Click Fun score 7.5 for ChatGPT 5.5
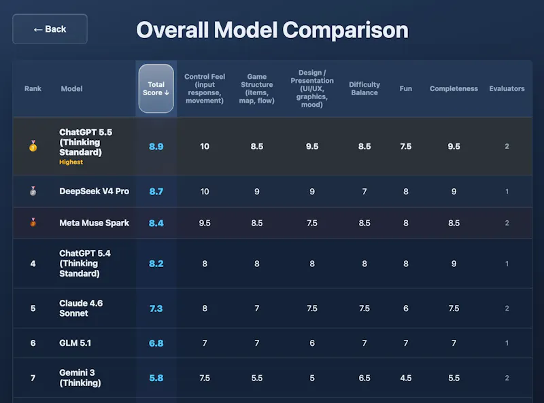This screenshot has height=403, width=544. [405, 146]
